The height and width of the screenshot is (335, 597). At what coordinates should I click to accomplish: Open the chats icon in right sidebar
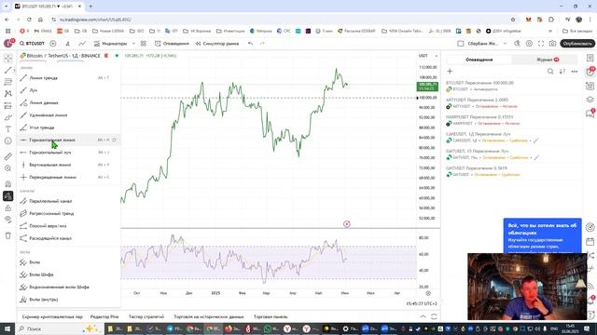(590, 114)
